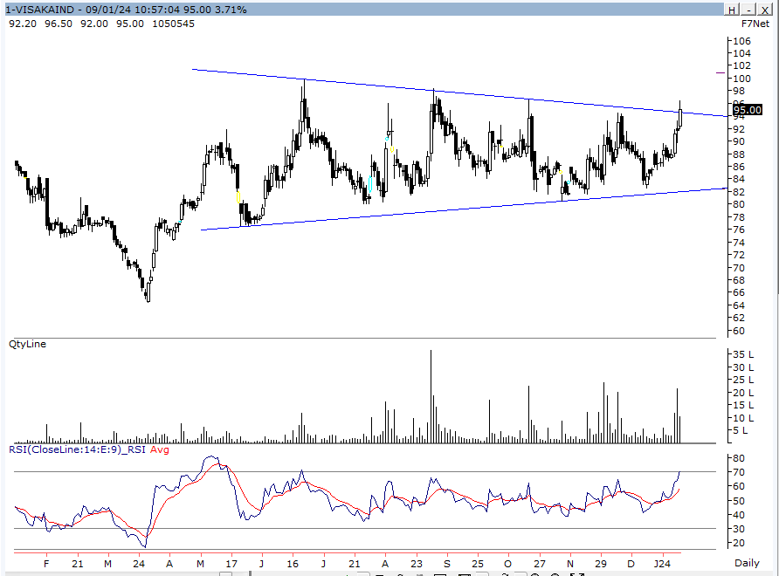This screenshot has width=779, height=576.
Task: Click the O month label on the date axis
Action: coord(507,564)
